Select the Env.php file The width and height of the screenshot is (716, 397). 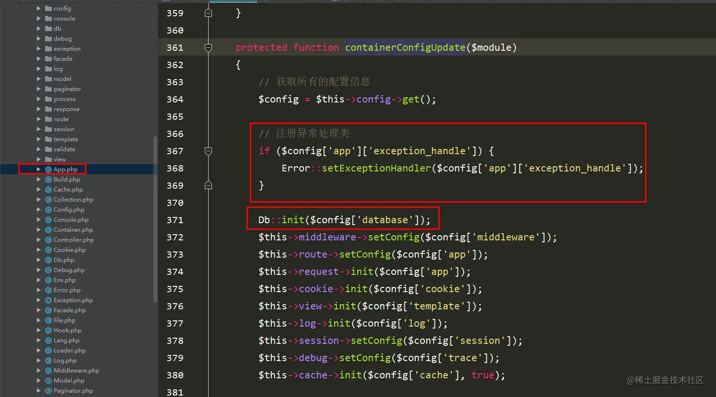coord(65,280)
